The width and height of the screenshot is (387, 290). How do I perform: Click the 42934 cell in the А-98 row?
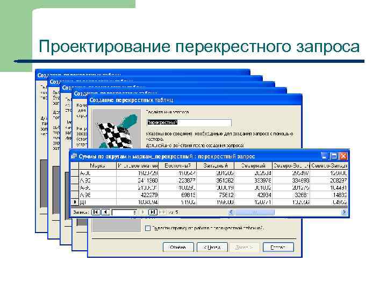(253, 195)
